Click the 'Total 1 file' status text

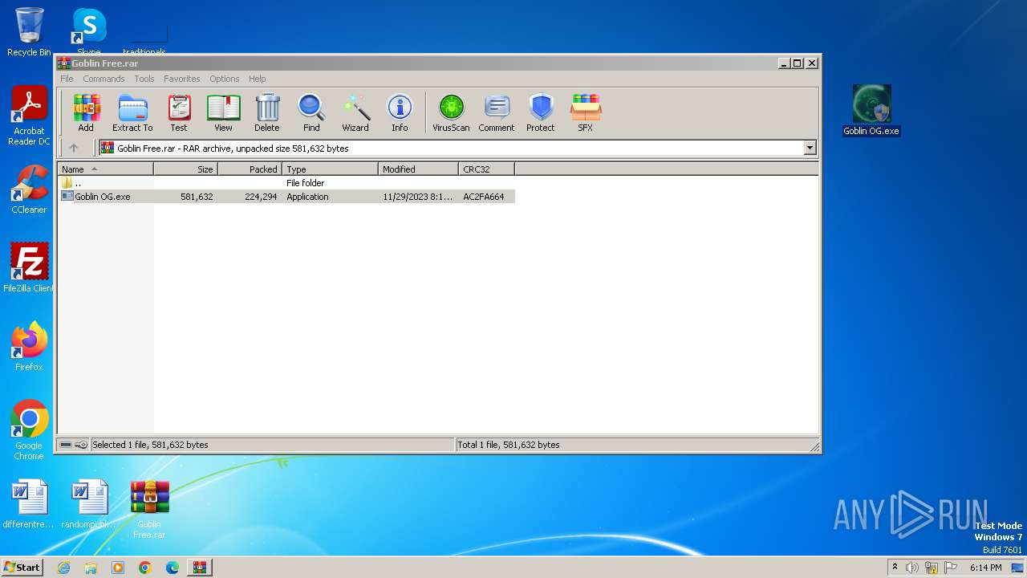[509, 445]
